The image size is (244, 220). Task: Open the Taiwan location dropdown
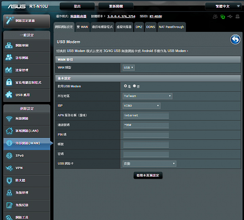(147, 96)
